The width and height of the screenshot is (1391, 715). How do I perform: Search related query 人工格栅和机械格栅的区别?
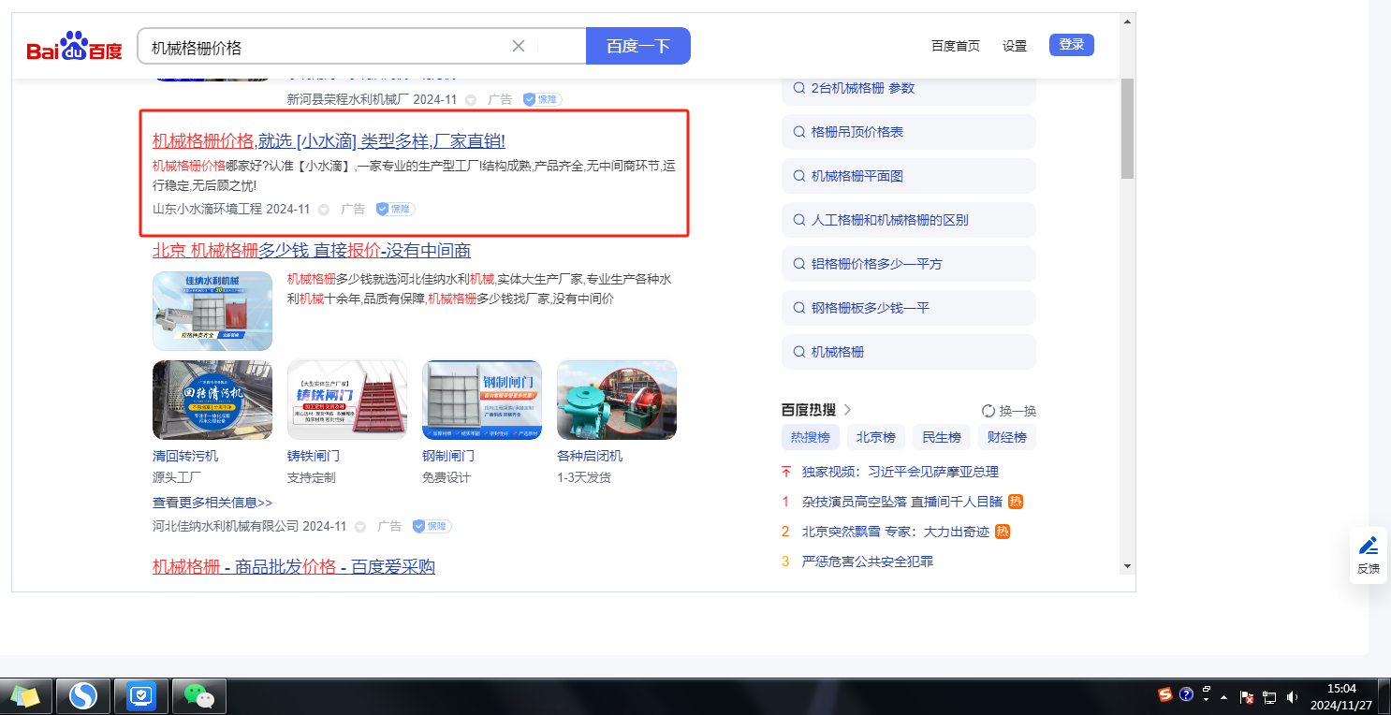point(909,220)
